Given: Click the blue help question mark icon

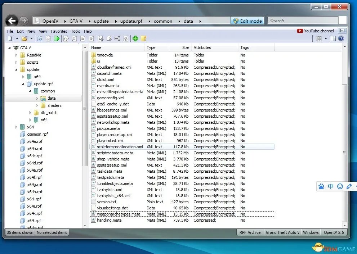Looking at the screenshot, I should coord(341,38).
